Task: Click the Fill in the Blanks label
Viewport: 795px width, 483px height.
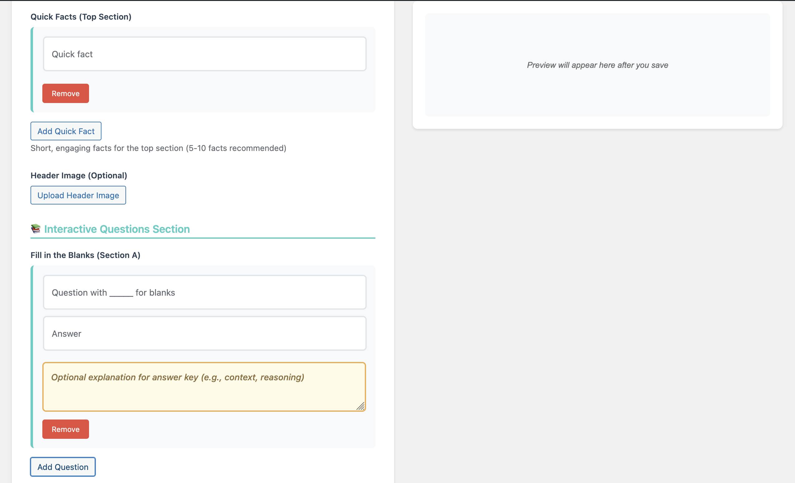Action: (85, 255)
